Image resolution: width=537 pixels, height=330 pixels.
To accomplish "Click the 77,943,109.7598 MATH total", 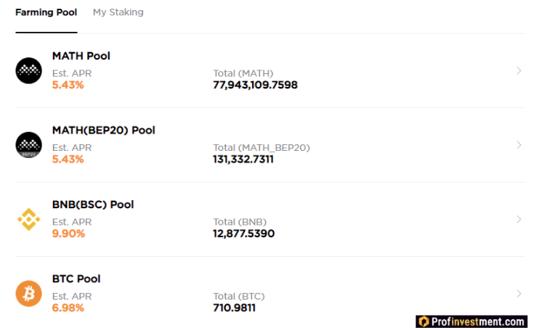I will (x=255, y=85).
